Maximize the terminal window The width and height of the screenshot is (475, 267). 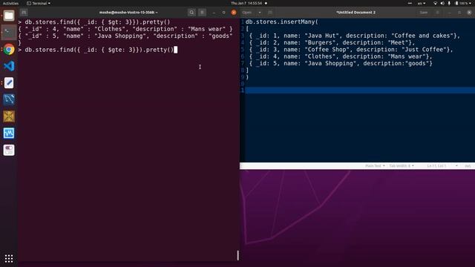(x=224, y=13)
